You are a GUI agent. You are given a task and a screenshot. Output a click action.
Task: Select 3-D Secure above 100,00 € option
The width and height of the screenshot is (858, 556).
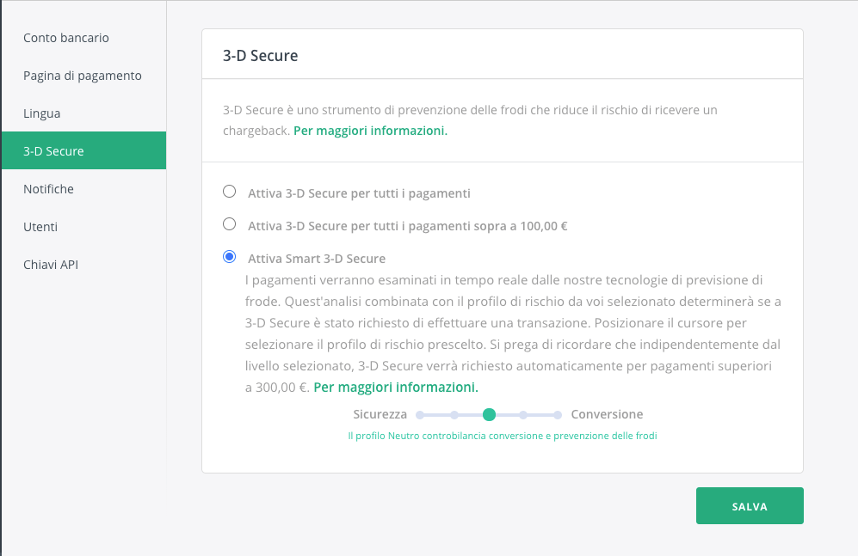click(x=229, y=224)
